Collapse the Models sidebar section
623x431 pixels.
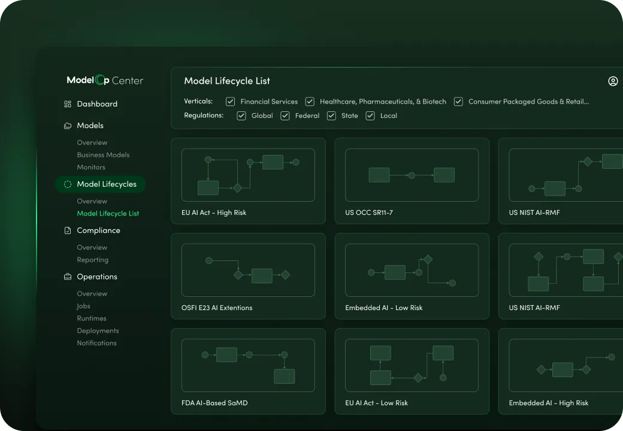pos(90,125)
